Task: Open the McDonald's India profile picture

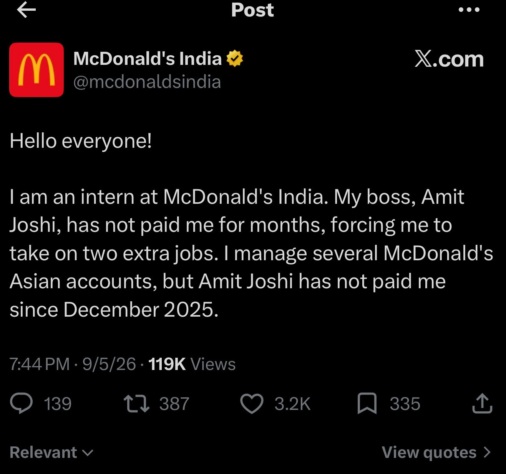Action: tap(36, 69)
